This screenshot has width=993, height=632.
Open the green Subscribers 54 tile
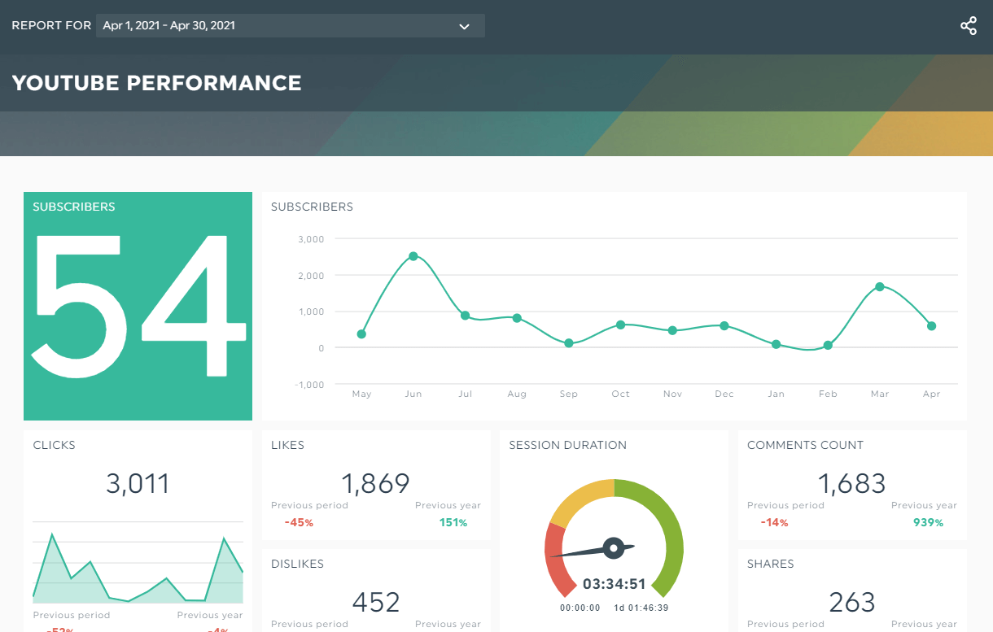(x=138, y=306)
